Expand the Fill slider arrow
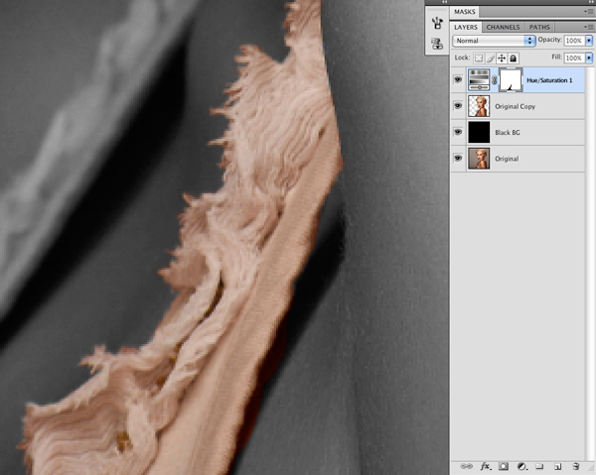 tap(589, 58)
